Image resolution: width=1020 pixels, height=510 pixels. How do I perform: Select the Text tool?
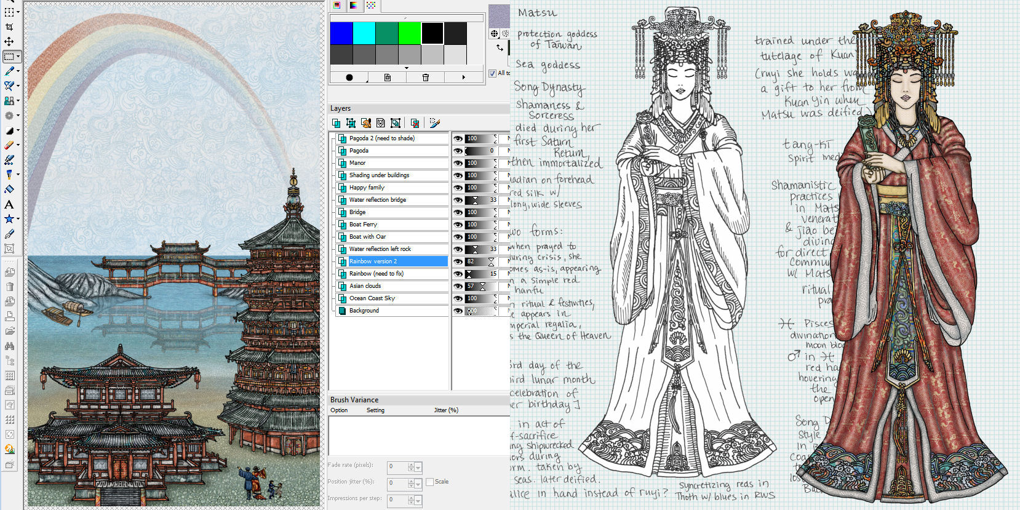(9, 204)
